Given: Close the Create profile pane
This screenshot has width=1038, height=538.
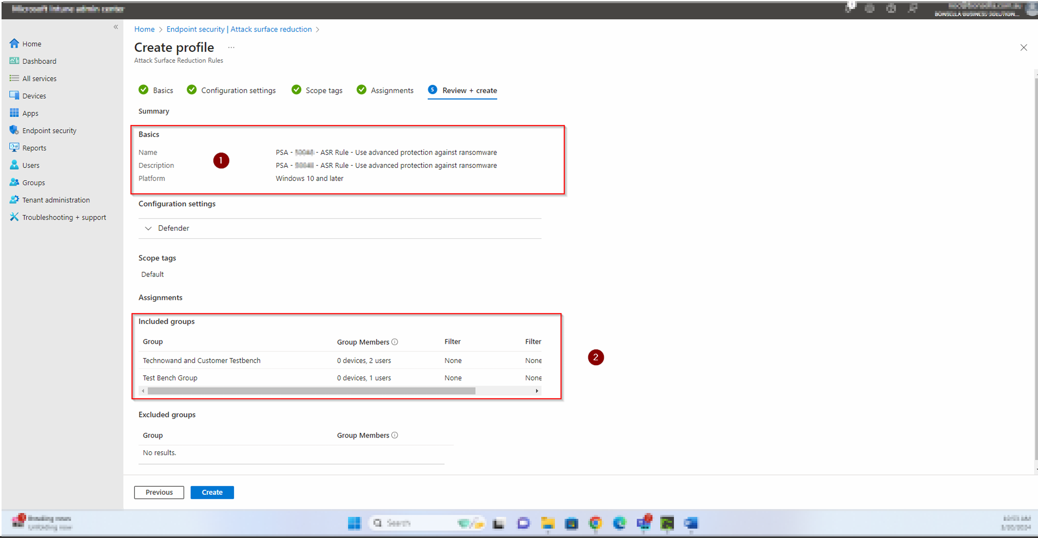Looking at the screenshot, I should 1023,48.
